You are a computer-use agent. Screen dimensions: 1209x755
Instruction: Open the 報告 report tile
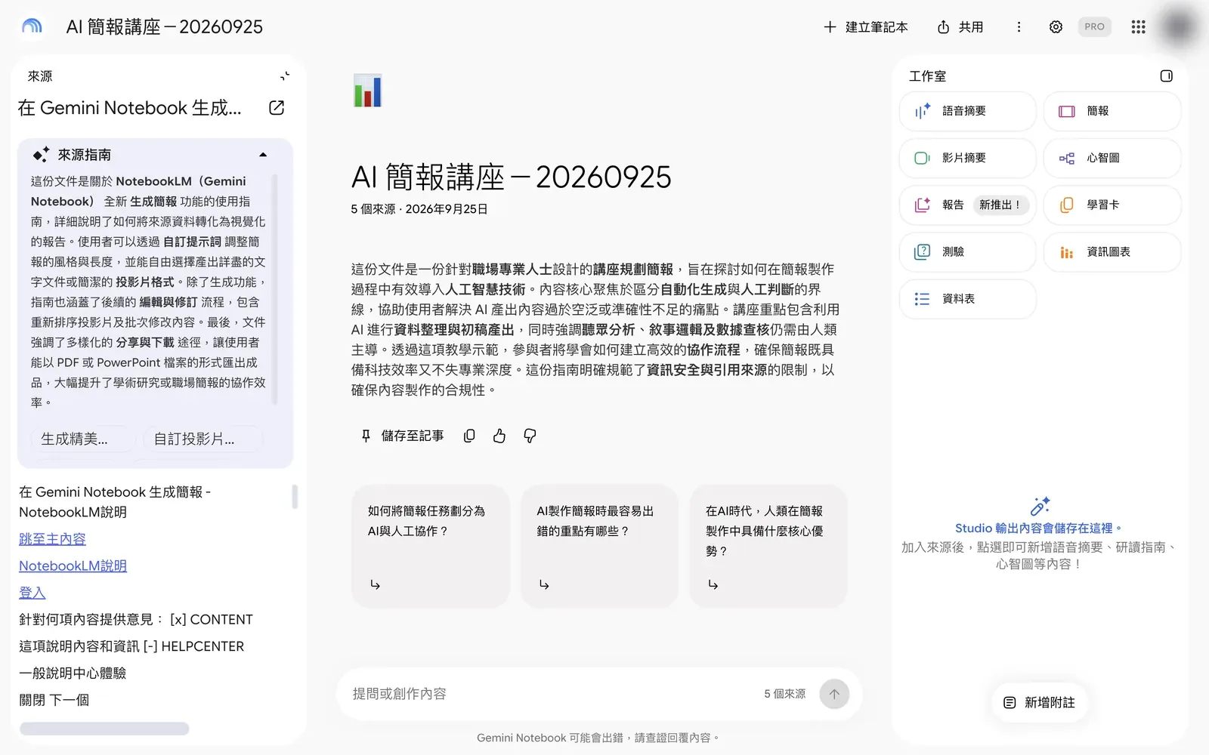pos(968,205)
